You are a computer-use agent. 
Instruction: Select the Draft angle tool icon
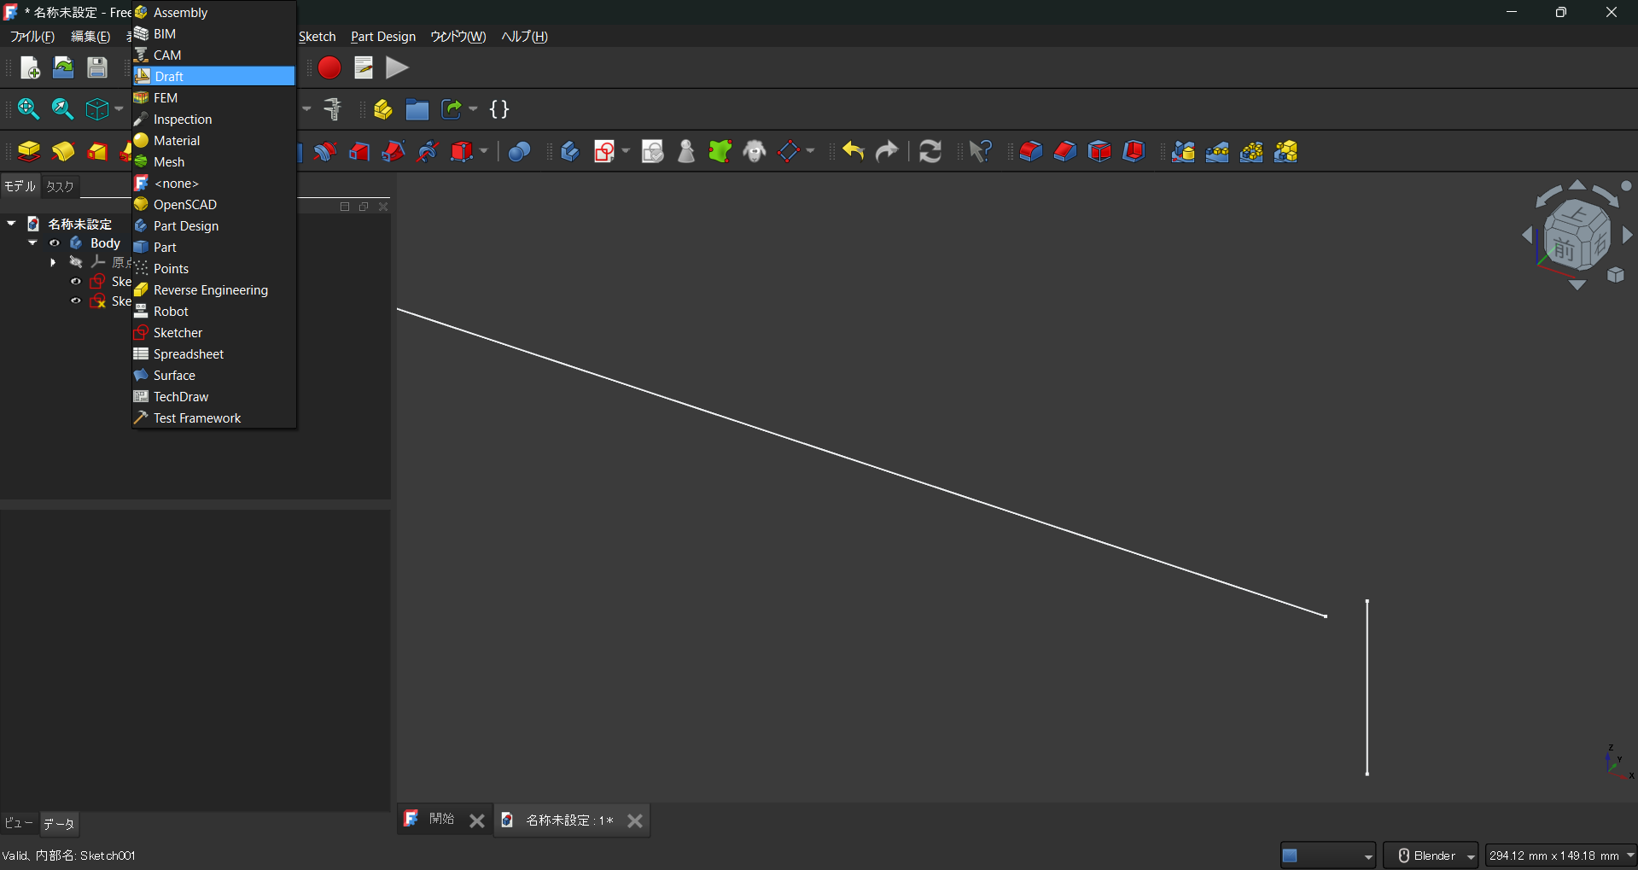tap(1099, 152)
